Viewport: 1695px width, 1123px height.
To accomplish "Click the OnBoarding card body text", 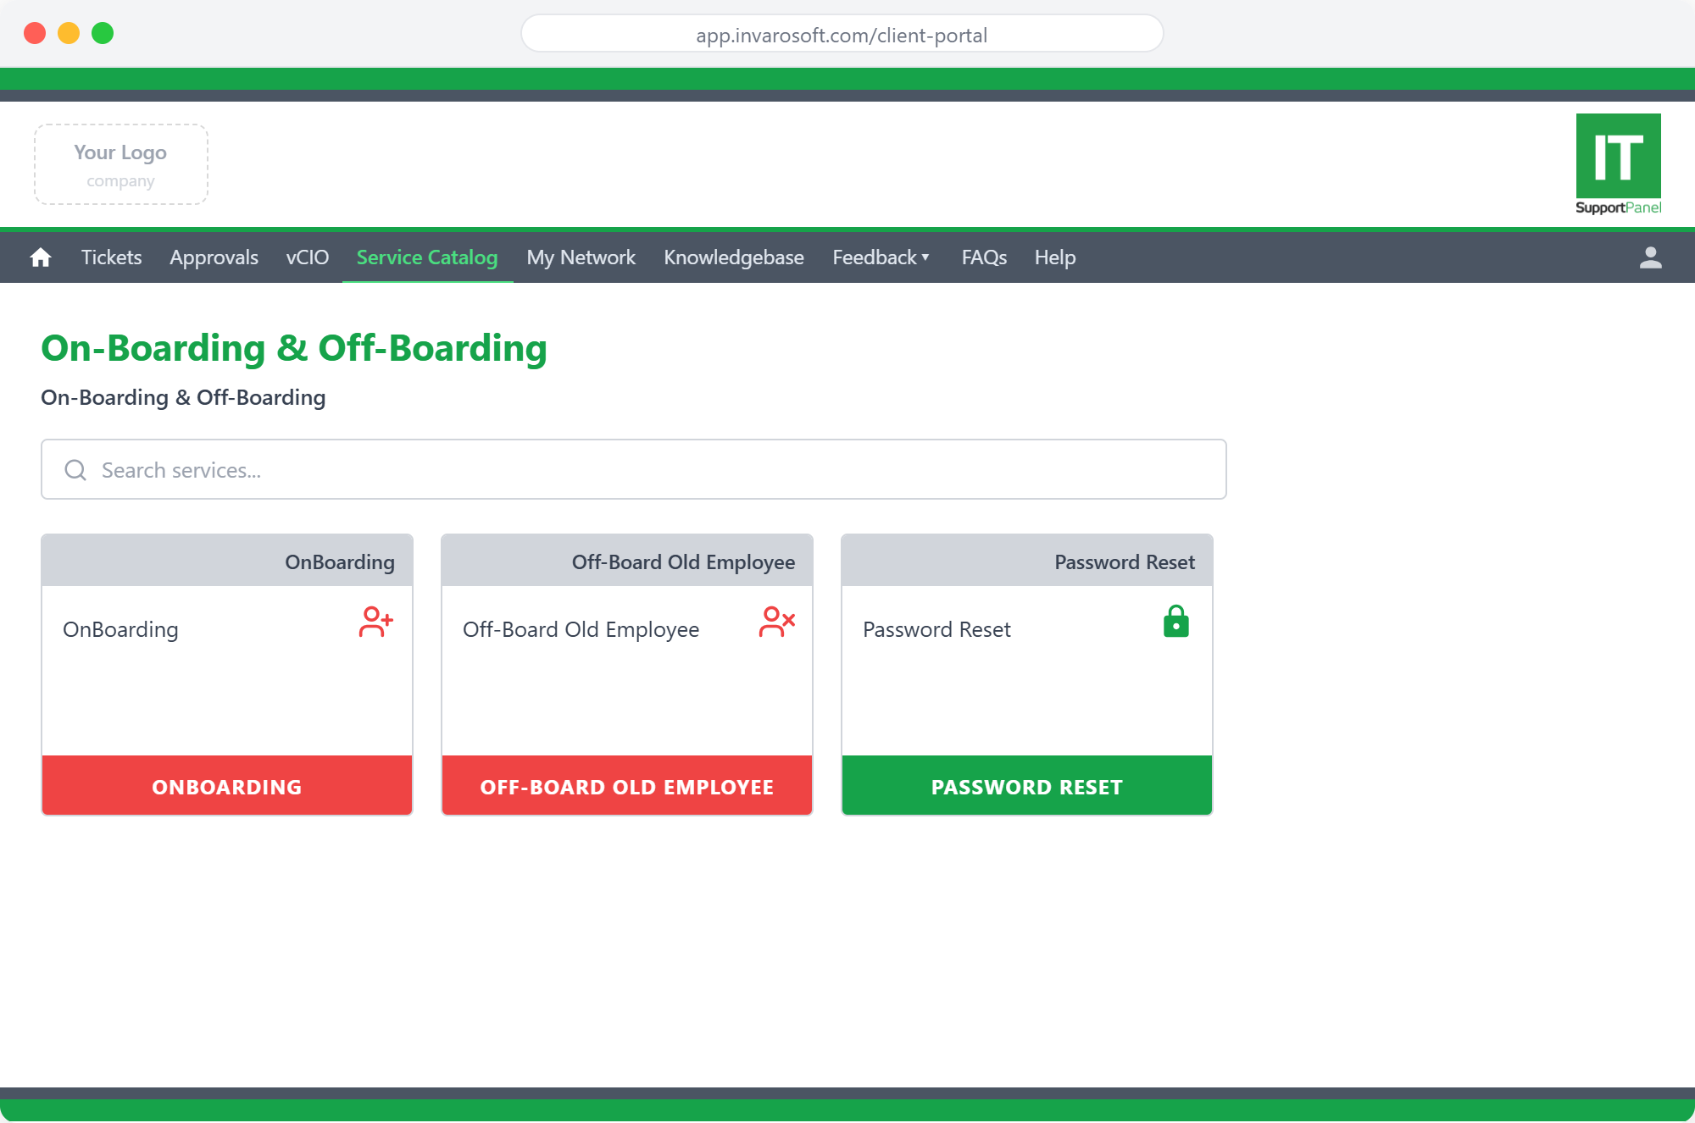I will point(120,630).
